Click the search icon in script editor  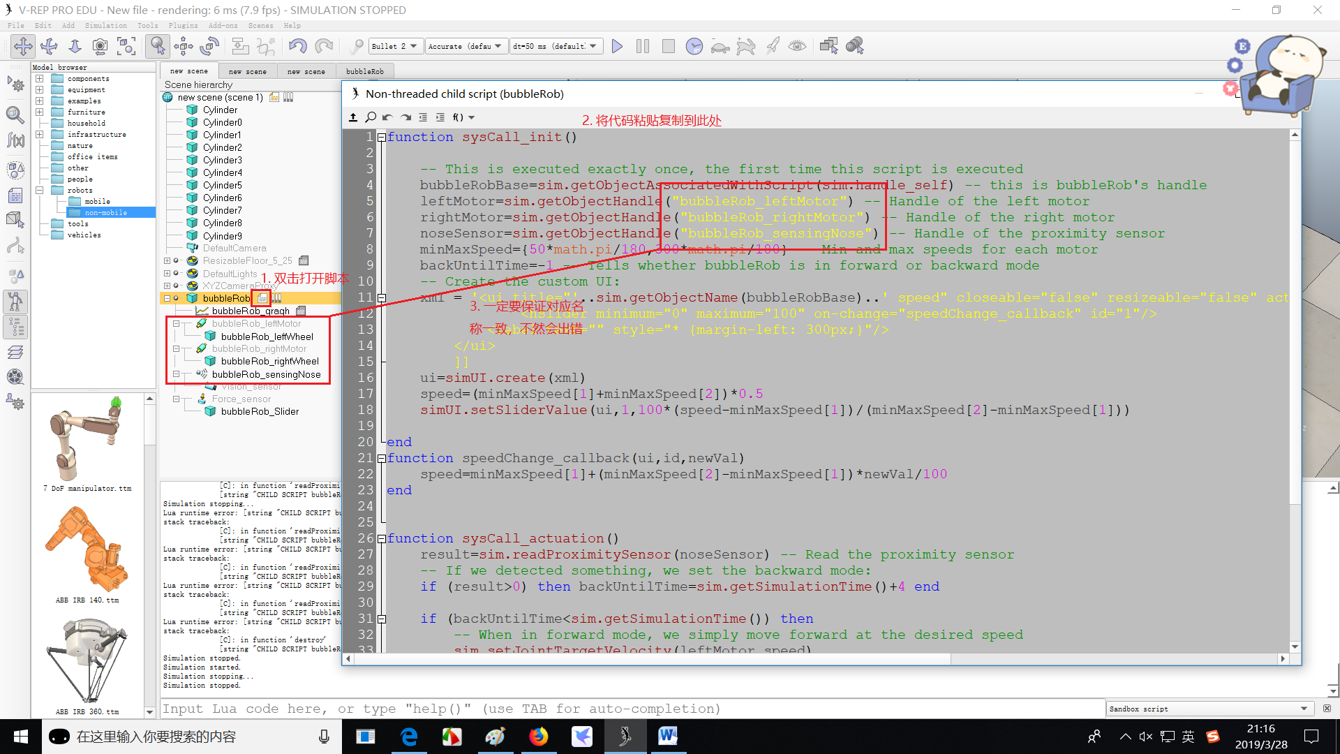371,117
